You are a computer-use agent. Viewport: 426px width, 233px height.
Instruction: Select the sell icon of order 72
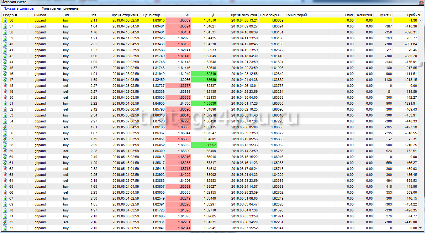pos(5,222)
